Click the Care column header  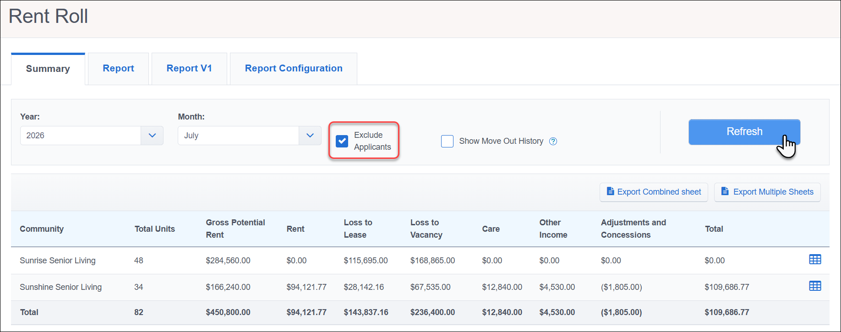pyautogui.click(x=491, y=229)
